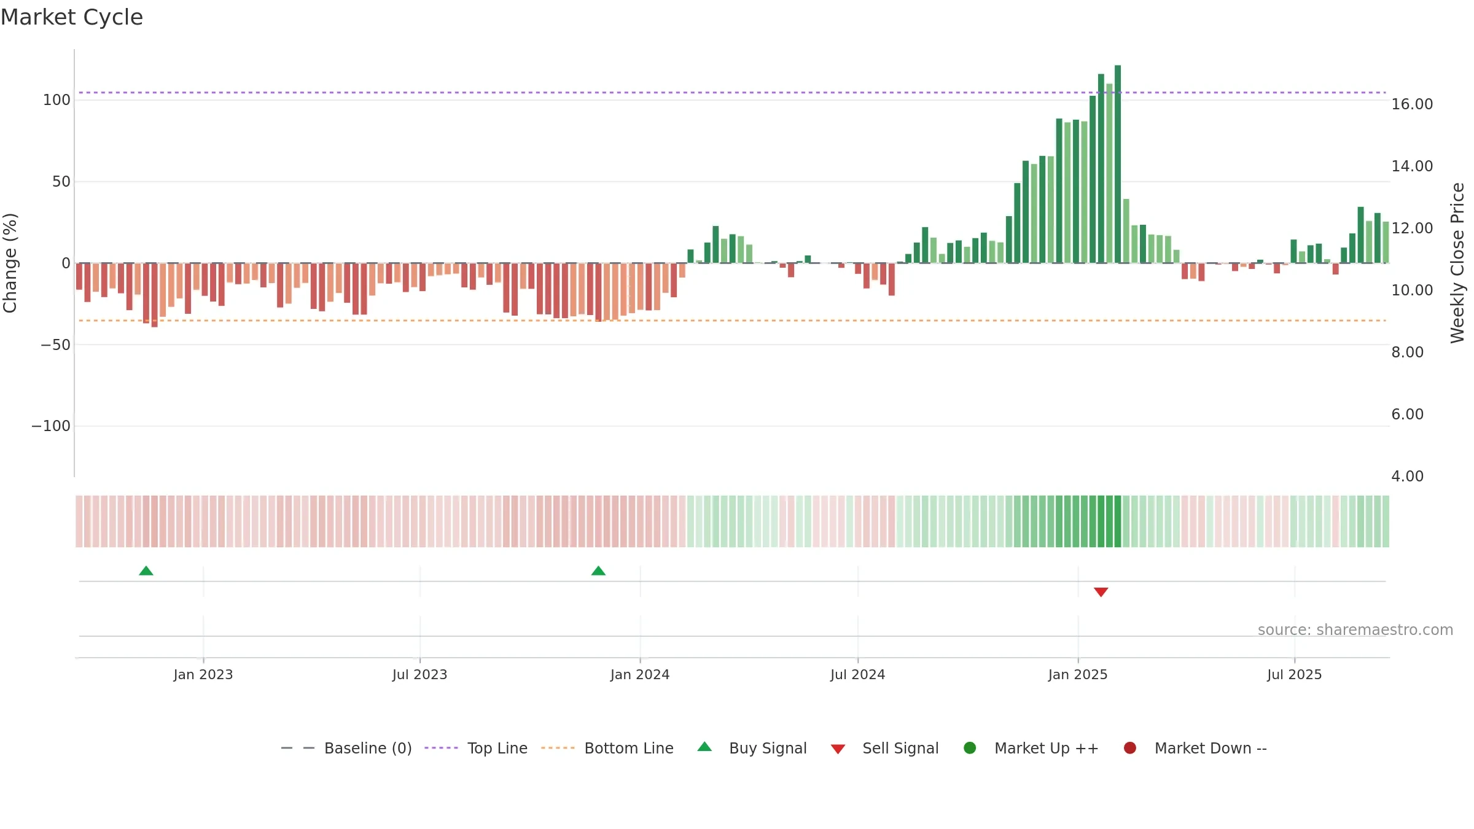The image size is (1474, 829).
Task: Select the buy signal marker before Jan 2024
Action: coord(598,571)
